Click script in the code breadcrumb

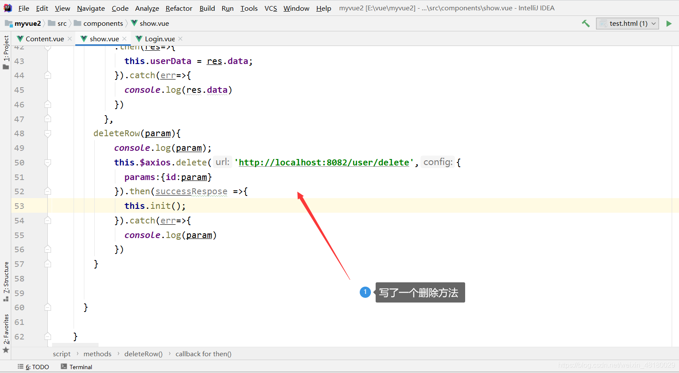coord(62,354)
